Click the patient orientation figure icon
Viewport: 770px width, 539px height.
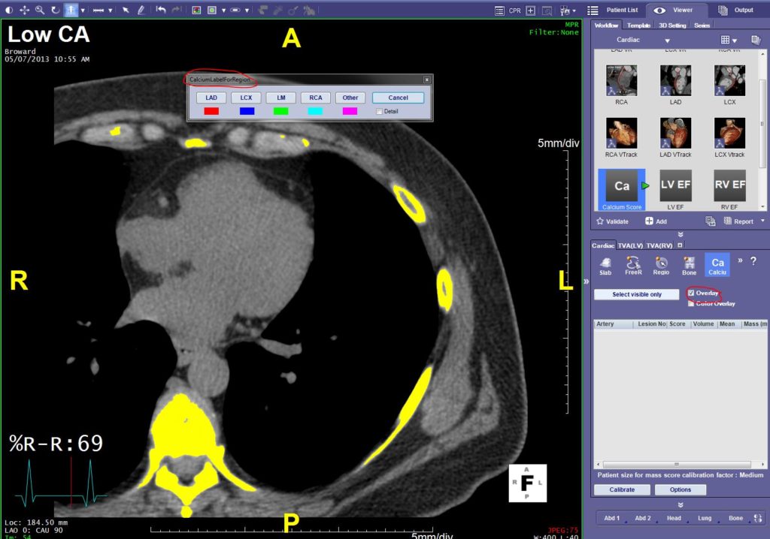pyautogui.click(x=565, y=11)
